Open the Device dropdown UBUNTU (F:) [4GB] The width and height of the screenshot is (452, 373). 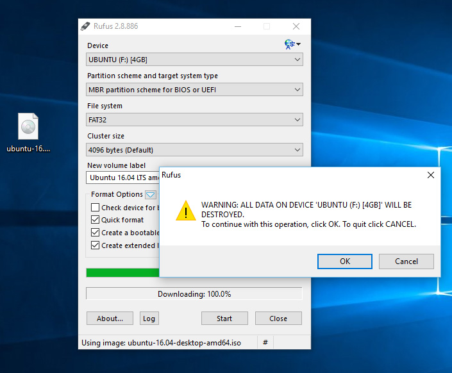pyautogui.click(x=194, y=60)
